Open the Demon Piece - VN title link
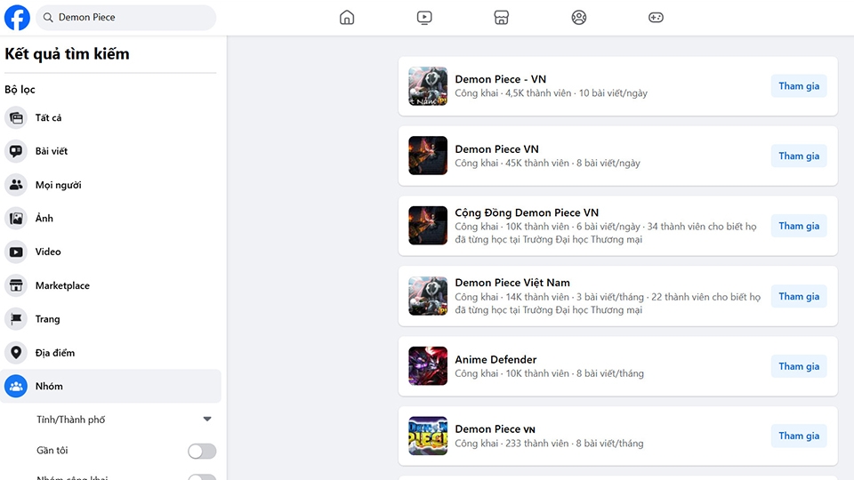The image size is (854, 480). point(501,79)
